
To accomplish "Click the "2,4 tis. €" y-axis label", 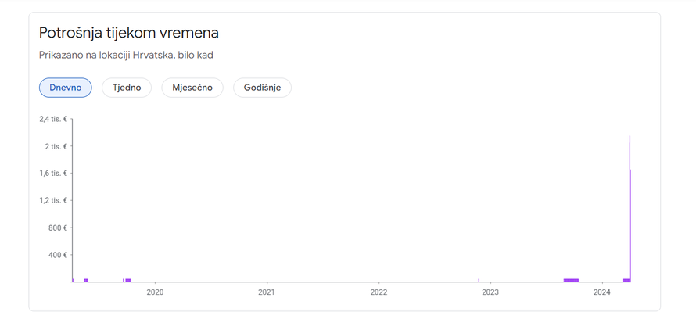I will click(53, 120).
